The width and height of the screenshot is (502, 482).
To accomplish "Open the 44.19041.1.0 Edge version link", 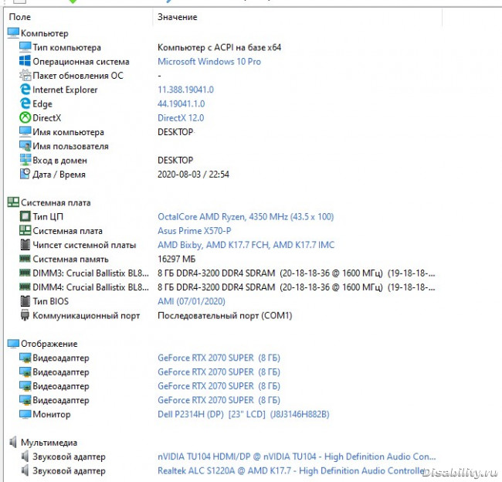I will [x=181, y=104].
